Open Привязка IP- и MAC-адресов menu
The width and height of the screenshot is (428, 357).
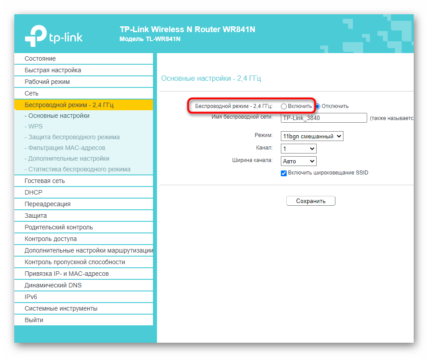(84, 274)
